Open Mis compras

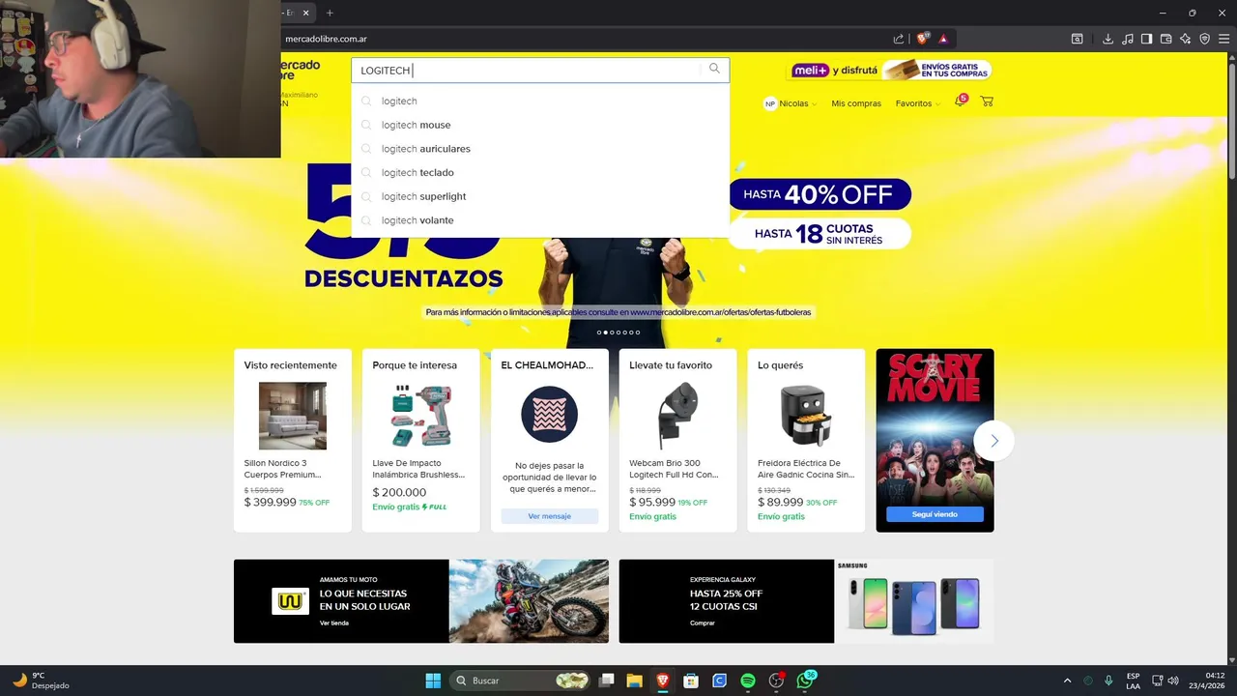click(856, 103)
